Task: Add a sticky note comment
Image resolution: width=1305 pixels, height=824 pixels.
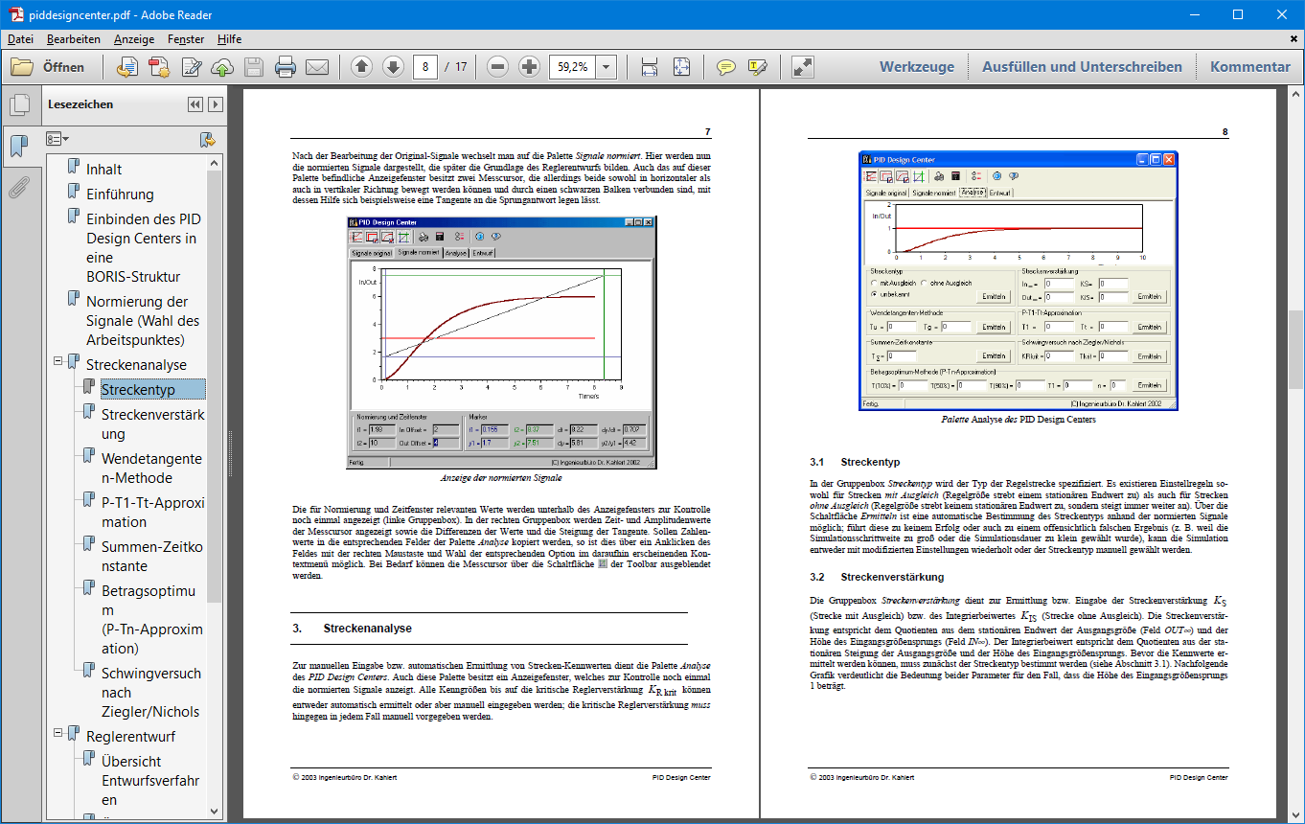Action: (x=726, y=67)
